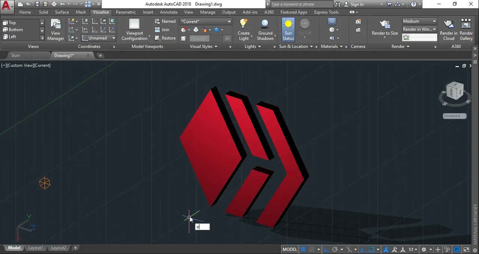Toggle hardware acceleration blue circle icon
Viewport: 479px width, 254px height.
point(457,250)
